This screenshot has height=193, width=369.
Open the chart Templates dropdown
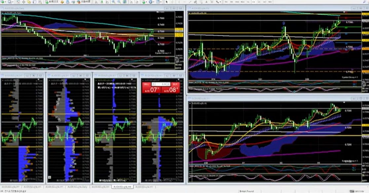tap(159, 2)
